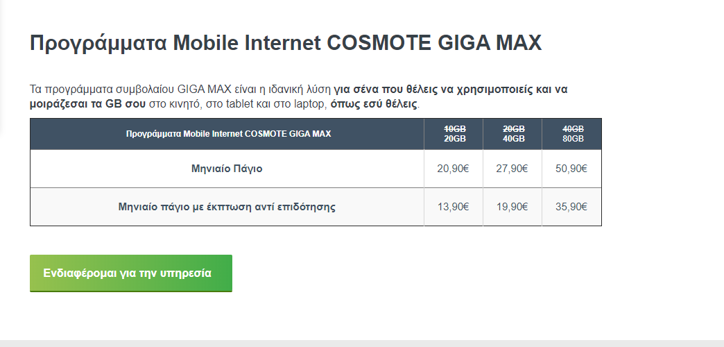
Task: Click the 13,90€ discounted price cell
Action: tap(454, 207)
